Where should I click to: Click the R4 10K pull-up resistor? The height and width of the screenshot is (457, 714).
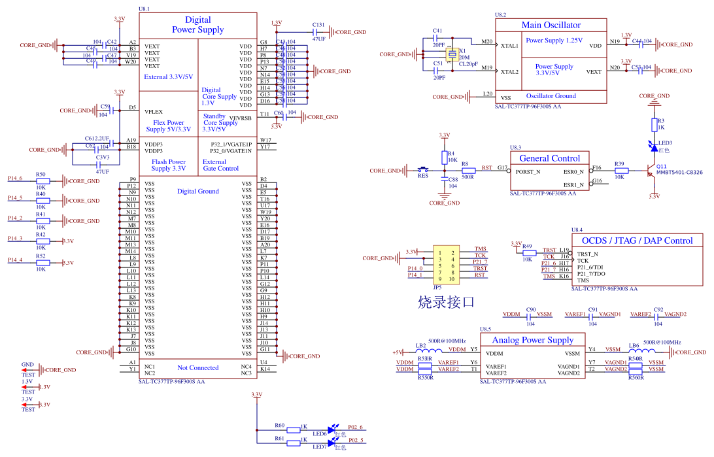445,158
